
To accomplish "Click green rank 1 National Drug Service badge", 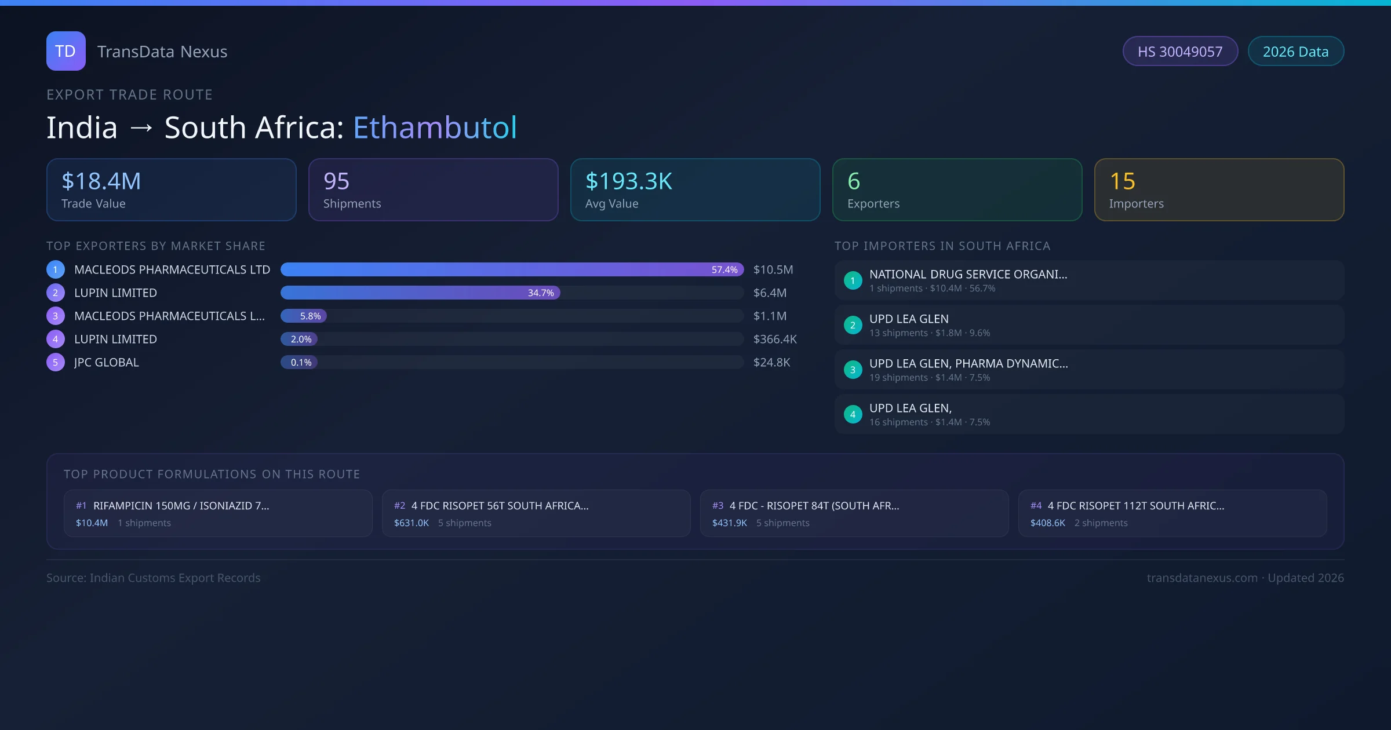I will [853, 280].
